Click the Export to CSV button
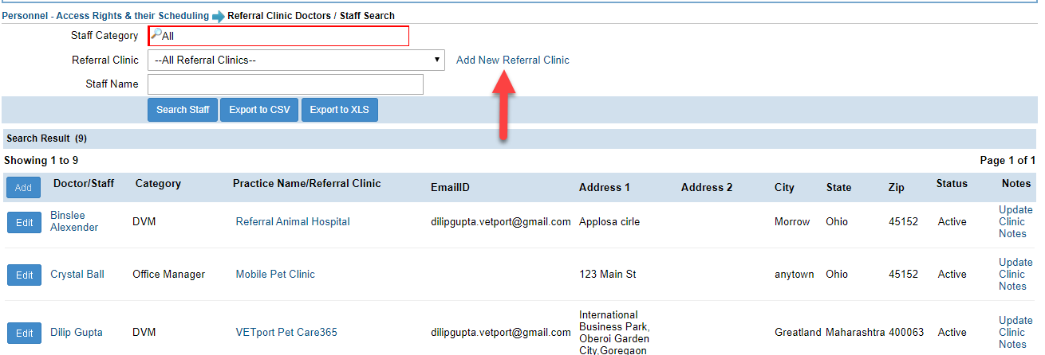Image resolution: width=1045 pixels, height=355 pixels. tap(259, 110)
